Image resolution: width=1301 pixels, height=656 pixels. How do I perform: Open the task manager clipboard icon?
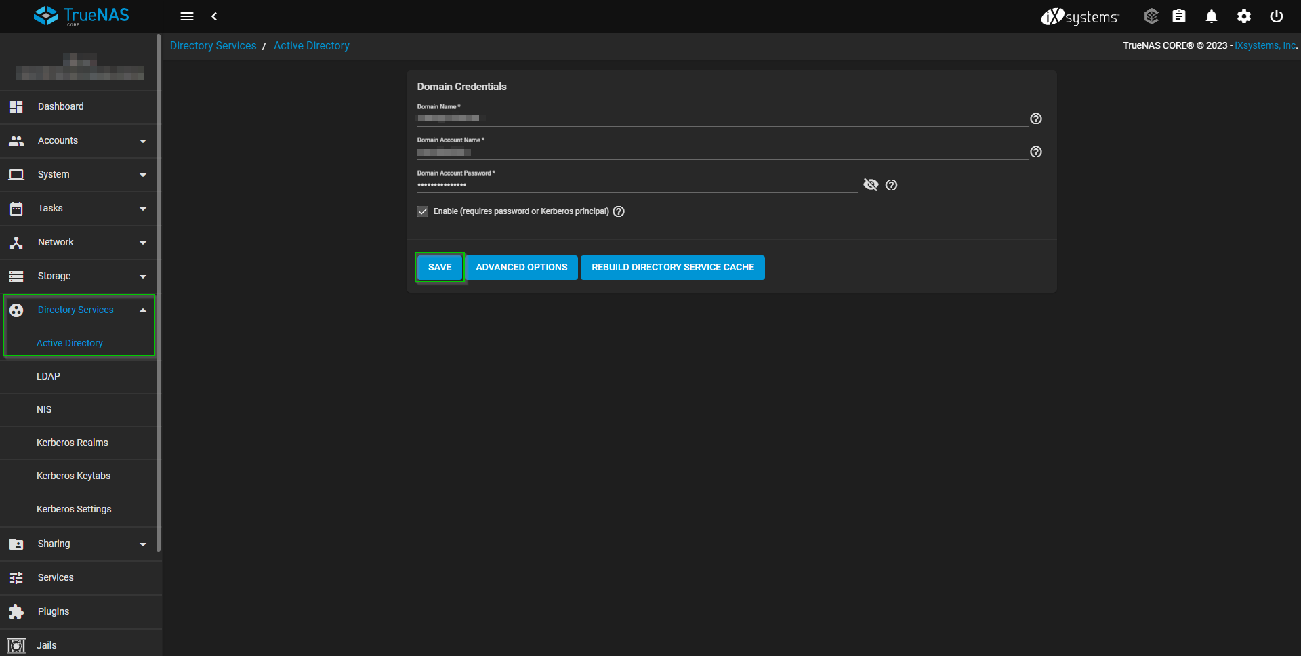click(x=1179, y=16)
